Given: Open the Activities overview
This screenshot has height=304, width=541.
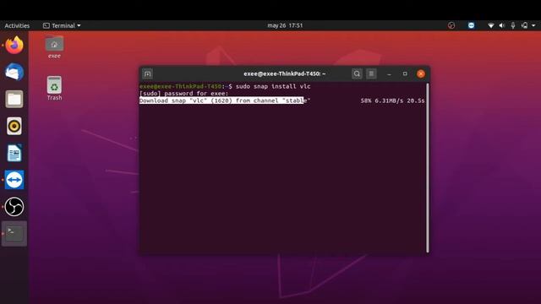Looking at the screenshot, I should 17,25.
